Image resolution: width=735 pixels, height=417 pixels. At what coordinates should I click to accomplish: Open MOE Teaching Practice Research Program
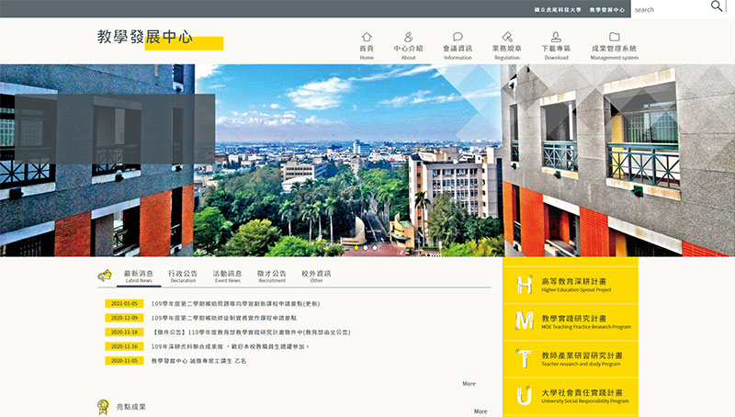pos(570,321)
